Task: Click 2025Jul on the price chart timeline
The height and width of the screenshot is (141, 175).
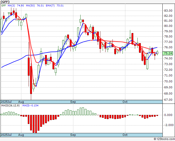Action: pyautogui.click(x=6, y=102)
